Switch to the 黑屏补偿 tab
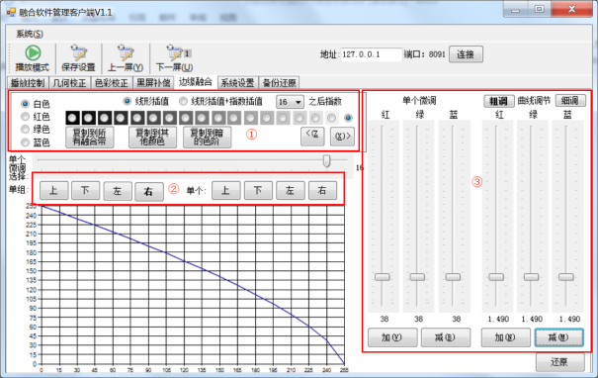This screenshot has height=378, width=598. (153, 83)
